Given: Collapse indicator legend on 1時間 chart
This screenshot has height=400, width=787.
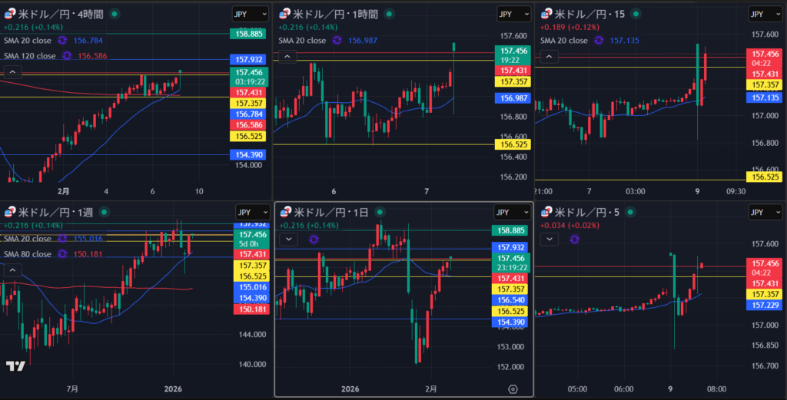Looking at the screenshot, I should click(x=287, y=56).
